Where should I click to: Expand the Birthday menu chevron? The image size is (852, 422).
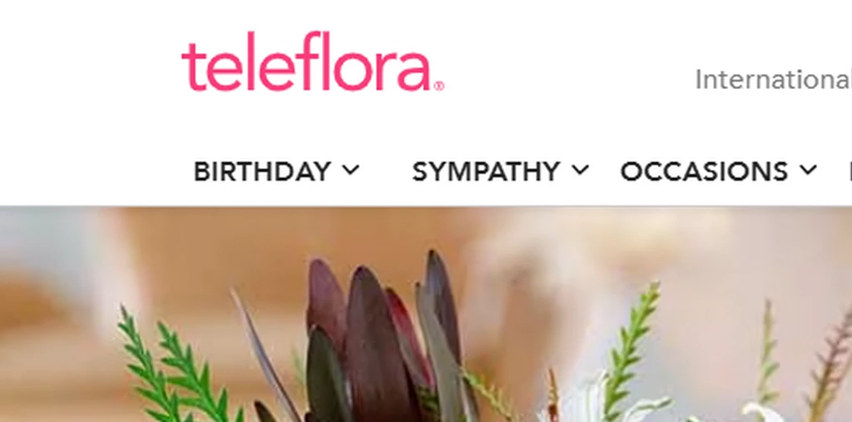pos(351,170)
